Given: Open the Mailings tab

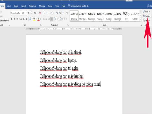Looking at the screenshot, I should click(42, 6).
